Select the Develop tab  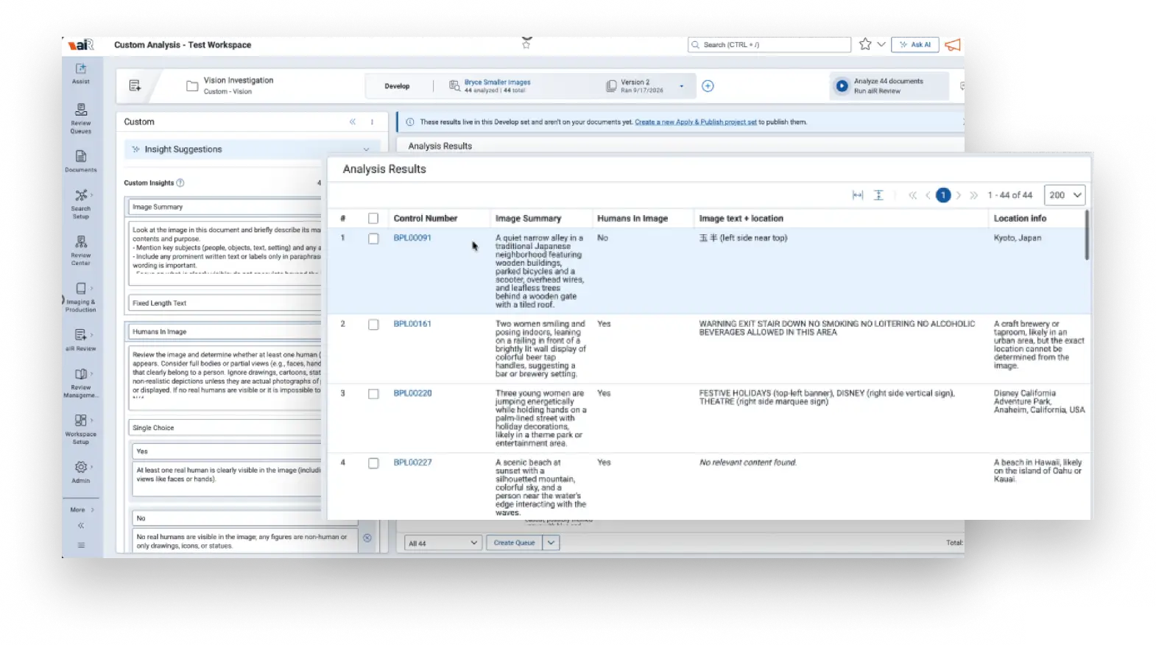[x=397, y=86]
